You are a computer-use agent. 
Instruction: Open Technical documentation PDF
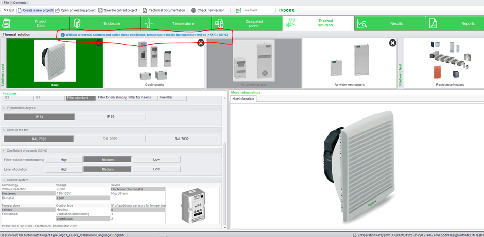(x=145, y=10)
